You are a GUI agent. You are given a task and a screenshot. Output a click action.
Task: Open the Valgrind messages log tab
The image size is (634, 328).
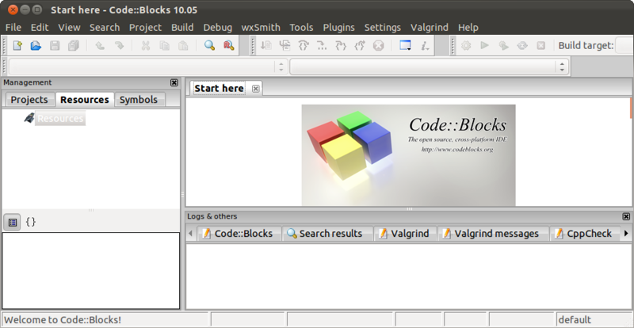coord(493,234)
